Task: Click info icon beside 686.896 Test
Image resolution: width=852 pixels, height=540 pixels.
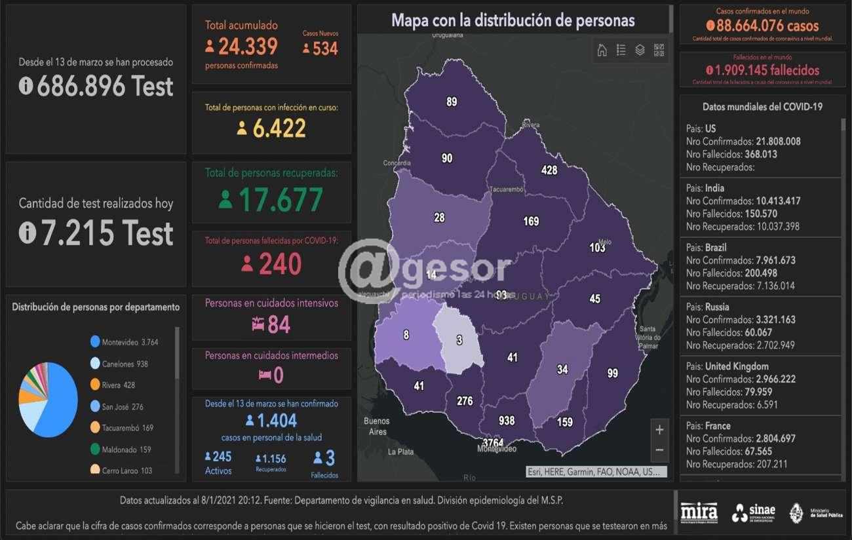Action: (x=26, y=86)
